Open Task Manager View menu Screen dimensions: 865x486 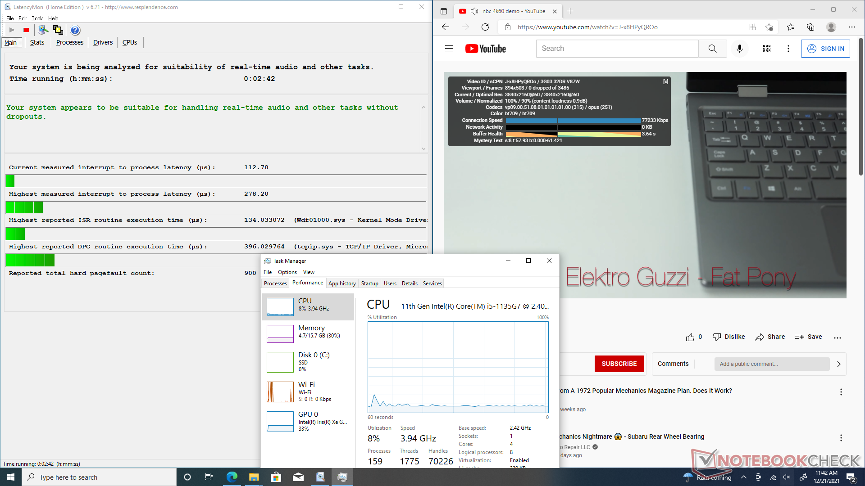click(x=309, y=272)
